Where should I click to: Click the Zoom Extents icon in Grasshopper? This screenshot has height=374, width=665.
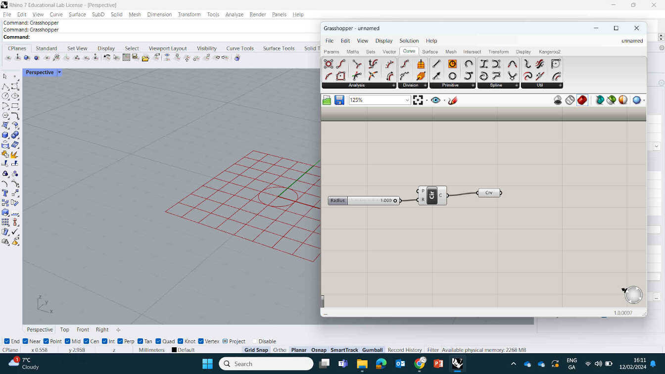(418, 100)
